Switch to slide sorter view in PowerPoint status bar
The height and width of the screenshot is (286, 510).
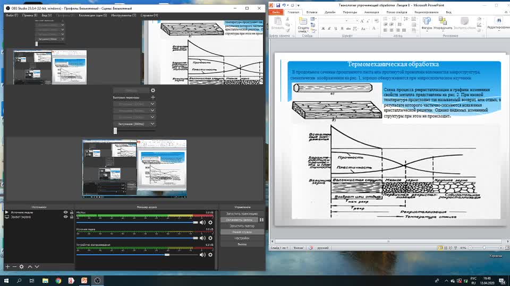click(x=446, y=248)
